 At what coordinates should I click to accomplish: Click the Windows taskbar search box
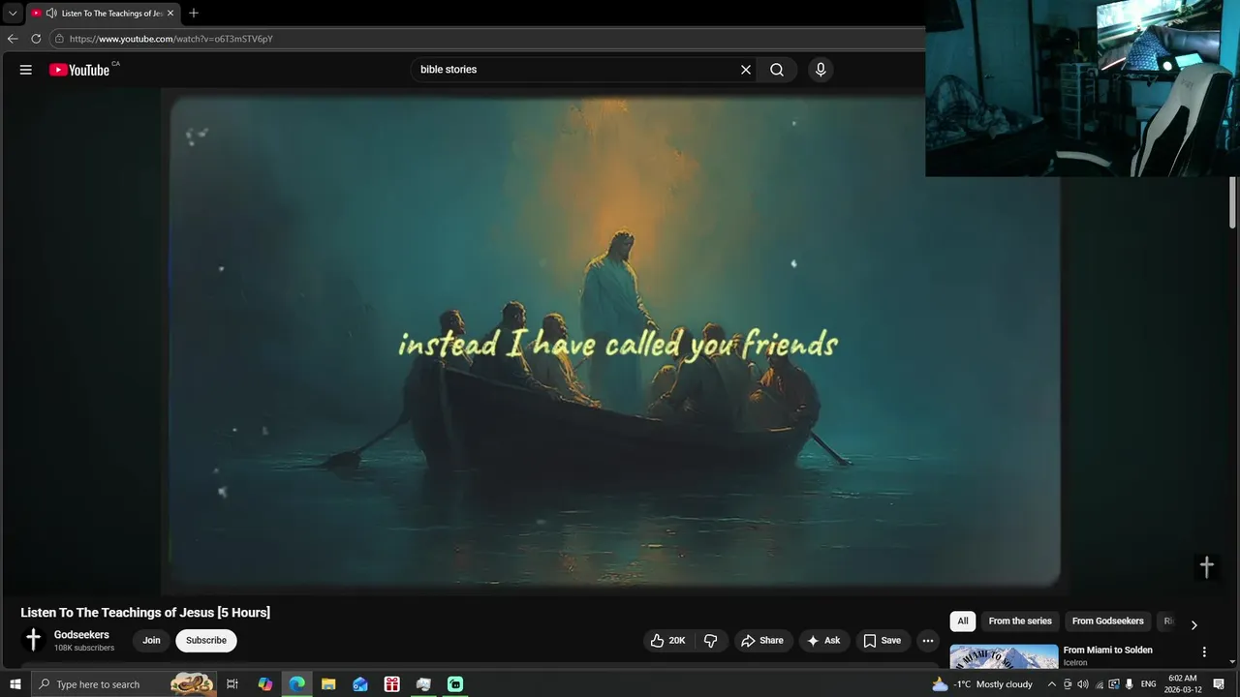pos(126,684)
